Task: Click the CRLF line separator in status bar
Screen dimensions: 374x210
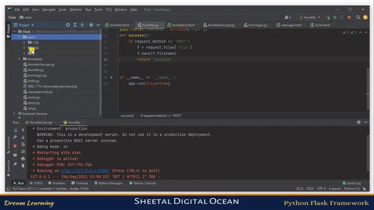Action: tap(310, 188)
